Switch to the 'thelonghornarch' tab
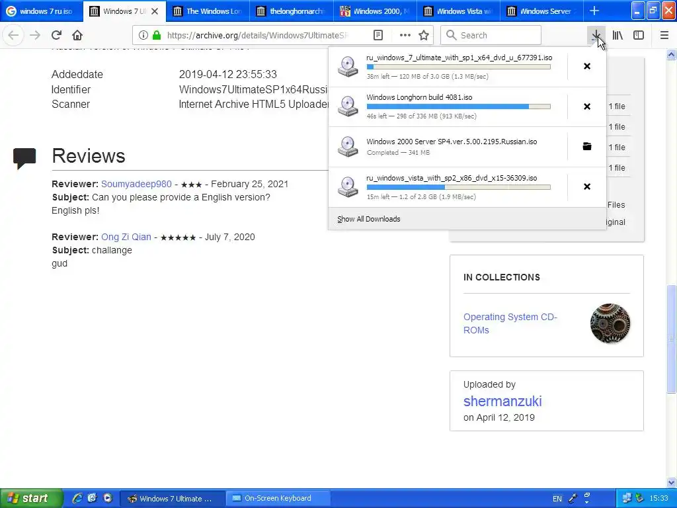This screenshot has height=508, width=677. click(292, 11)
